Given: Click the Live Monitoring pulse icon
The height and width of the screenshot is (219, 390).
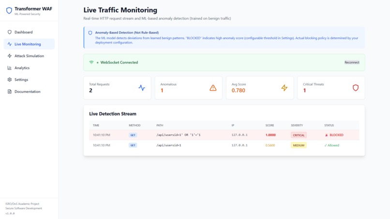Looking at the screenshot, I should click(10, 44).
